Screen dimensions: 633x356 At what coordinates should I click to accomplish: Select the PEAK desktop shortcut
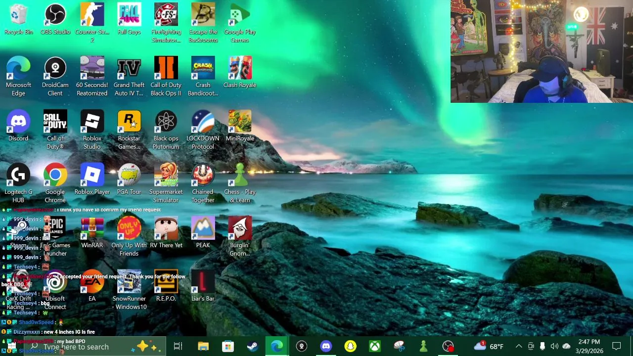(203, 233)
